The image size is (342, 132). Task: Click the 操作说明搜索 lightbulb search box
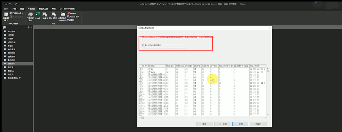tap(67, 9)
